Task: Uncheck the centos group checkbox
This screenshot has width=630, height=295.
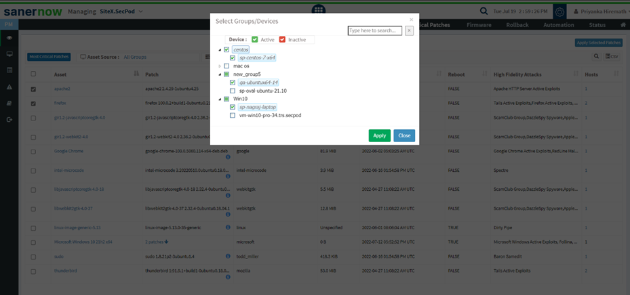Action: (227, 49)
